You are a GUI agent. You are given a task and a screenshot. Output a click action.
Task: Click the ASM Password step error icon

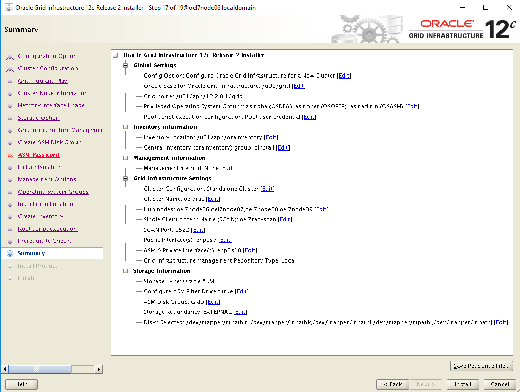(10, 155)
